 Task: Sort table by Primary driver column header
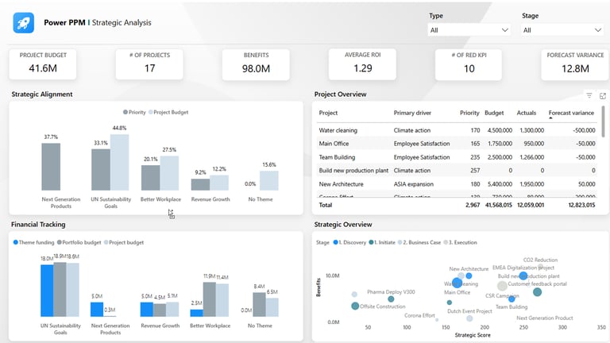[x=412, y=113]
